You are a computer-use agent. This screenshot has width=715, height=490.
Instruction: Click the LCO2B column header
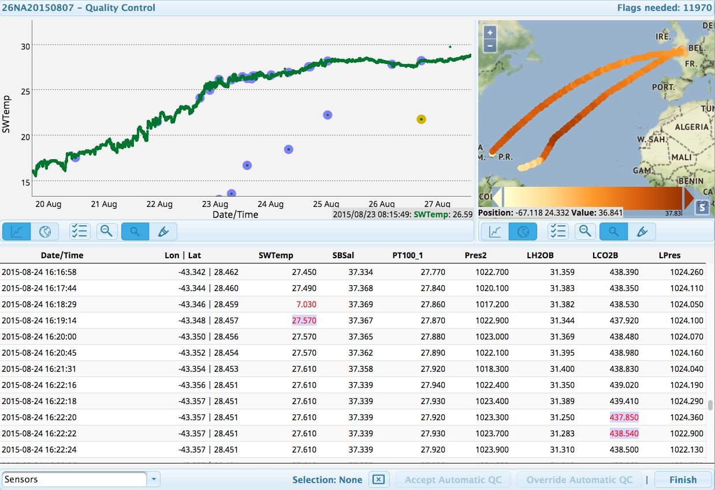coord(606,255)
